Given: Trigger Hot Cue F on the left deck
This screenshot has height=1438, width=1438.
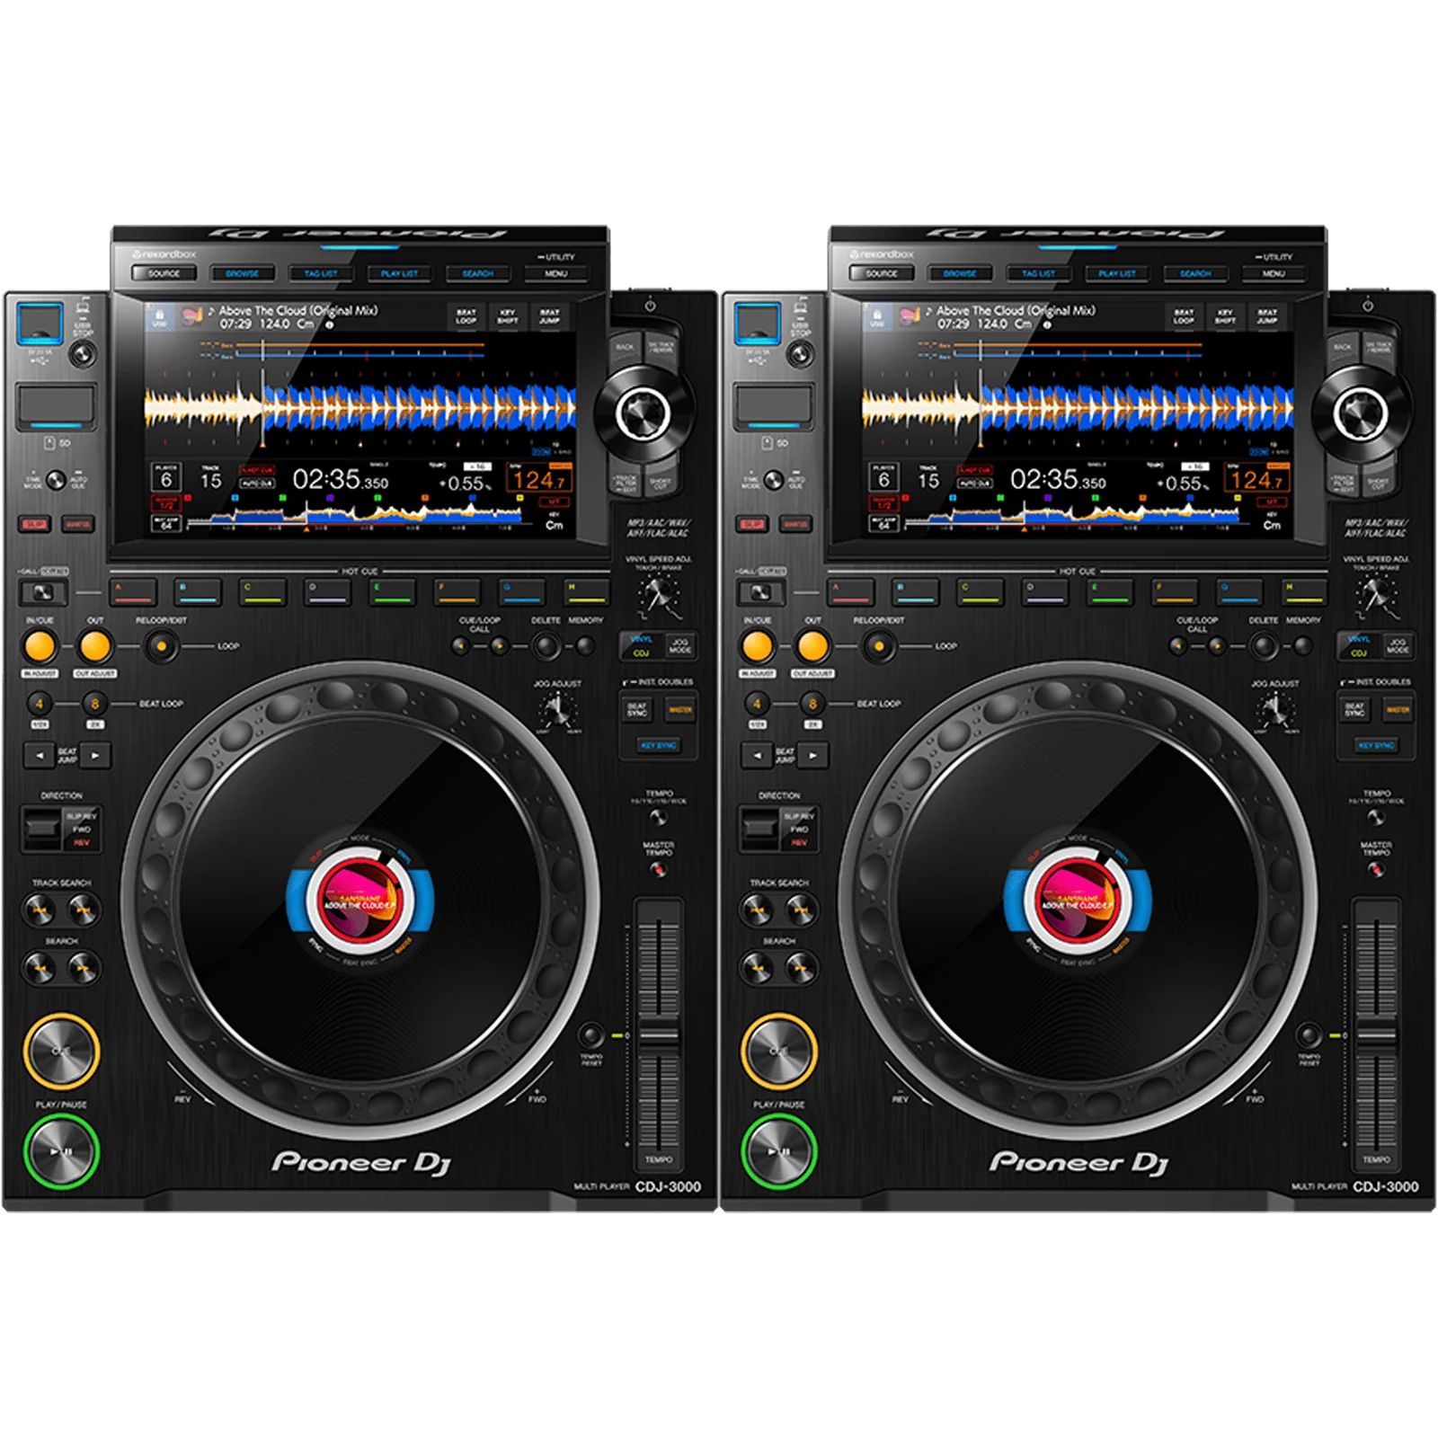Looking at the screenshot, I should pyautogui.click(x=457, y=592).
